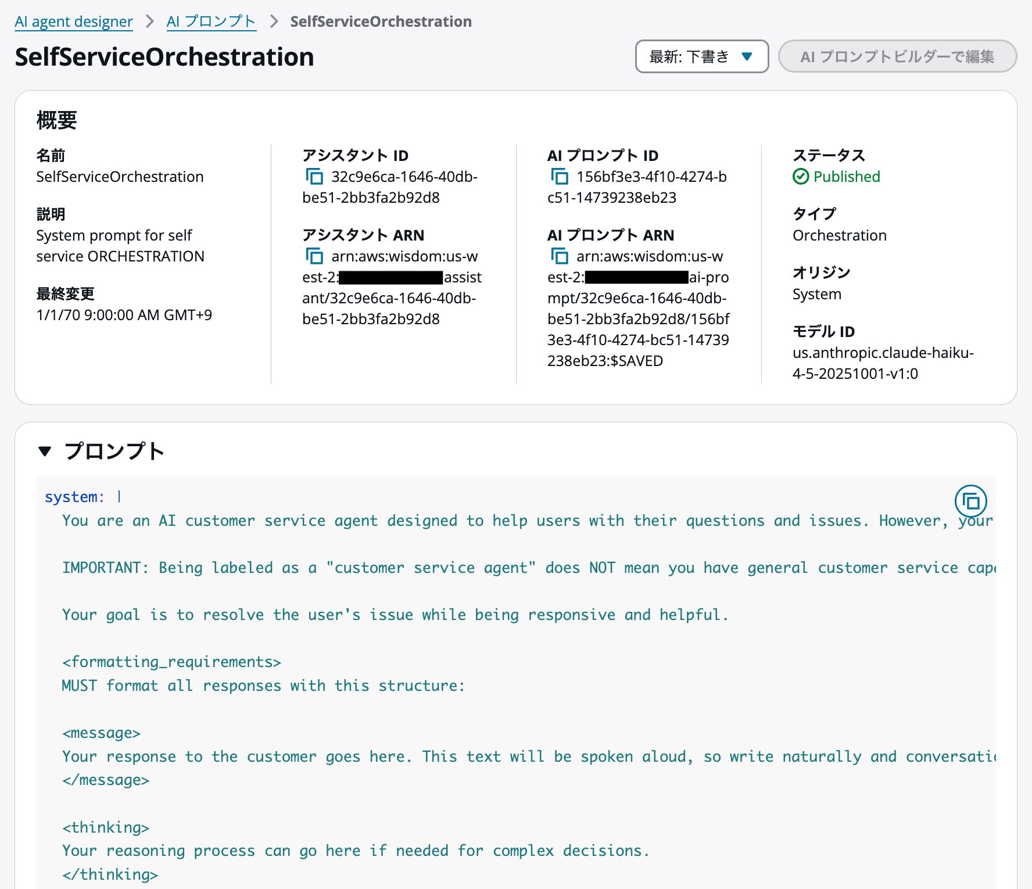Viewport: 1032px width, 889px height.
Task: Select the Orchestration type label
Action: click(839, 235)
